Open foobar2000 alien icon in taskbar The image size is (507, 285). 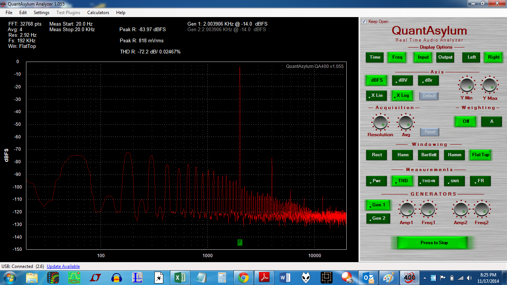click(x=307, y=278)
